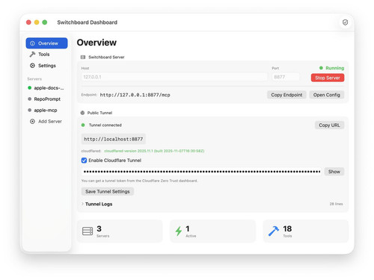Click the Public Tunnel globe icon
The height and width of the screenshot is (280, 374).
pyautogui.click(x=82, y=113)
